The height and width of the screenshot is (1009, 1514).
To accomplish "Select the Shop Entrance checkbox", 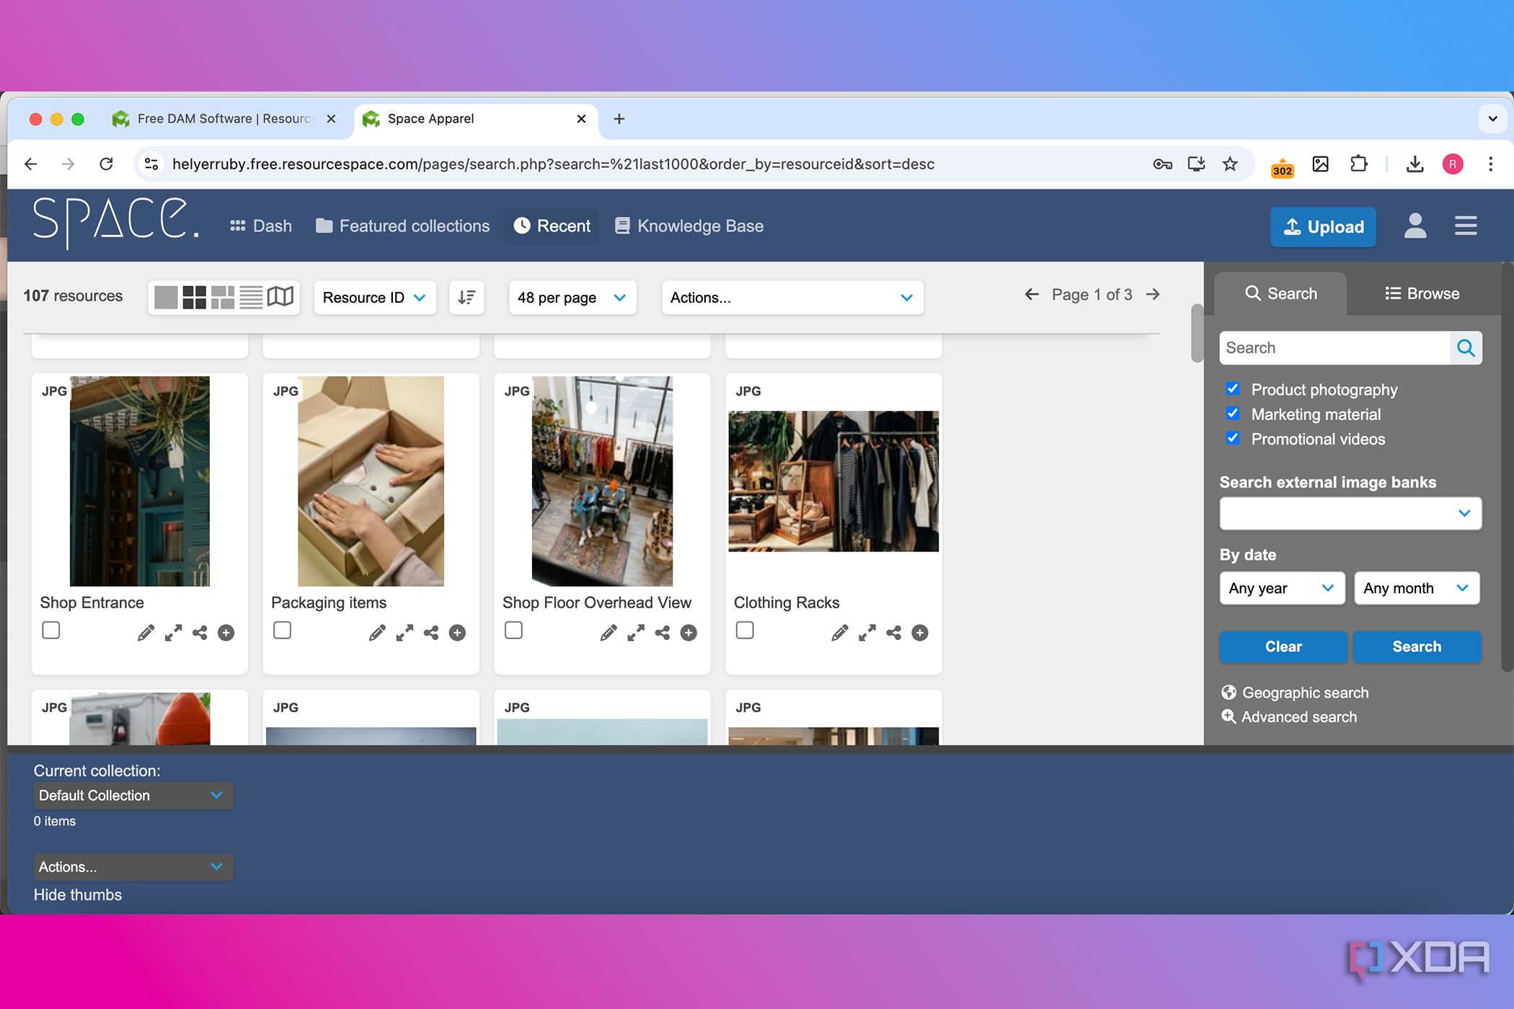I will [51, 631].
